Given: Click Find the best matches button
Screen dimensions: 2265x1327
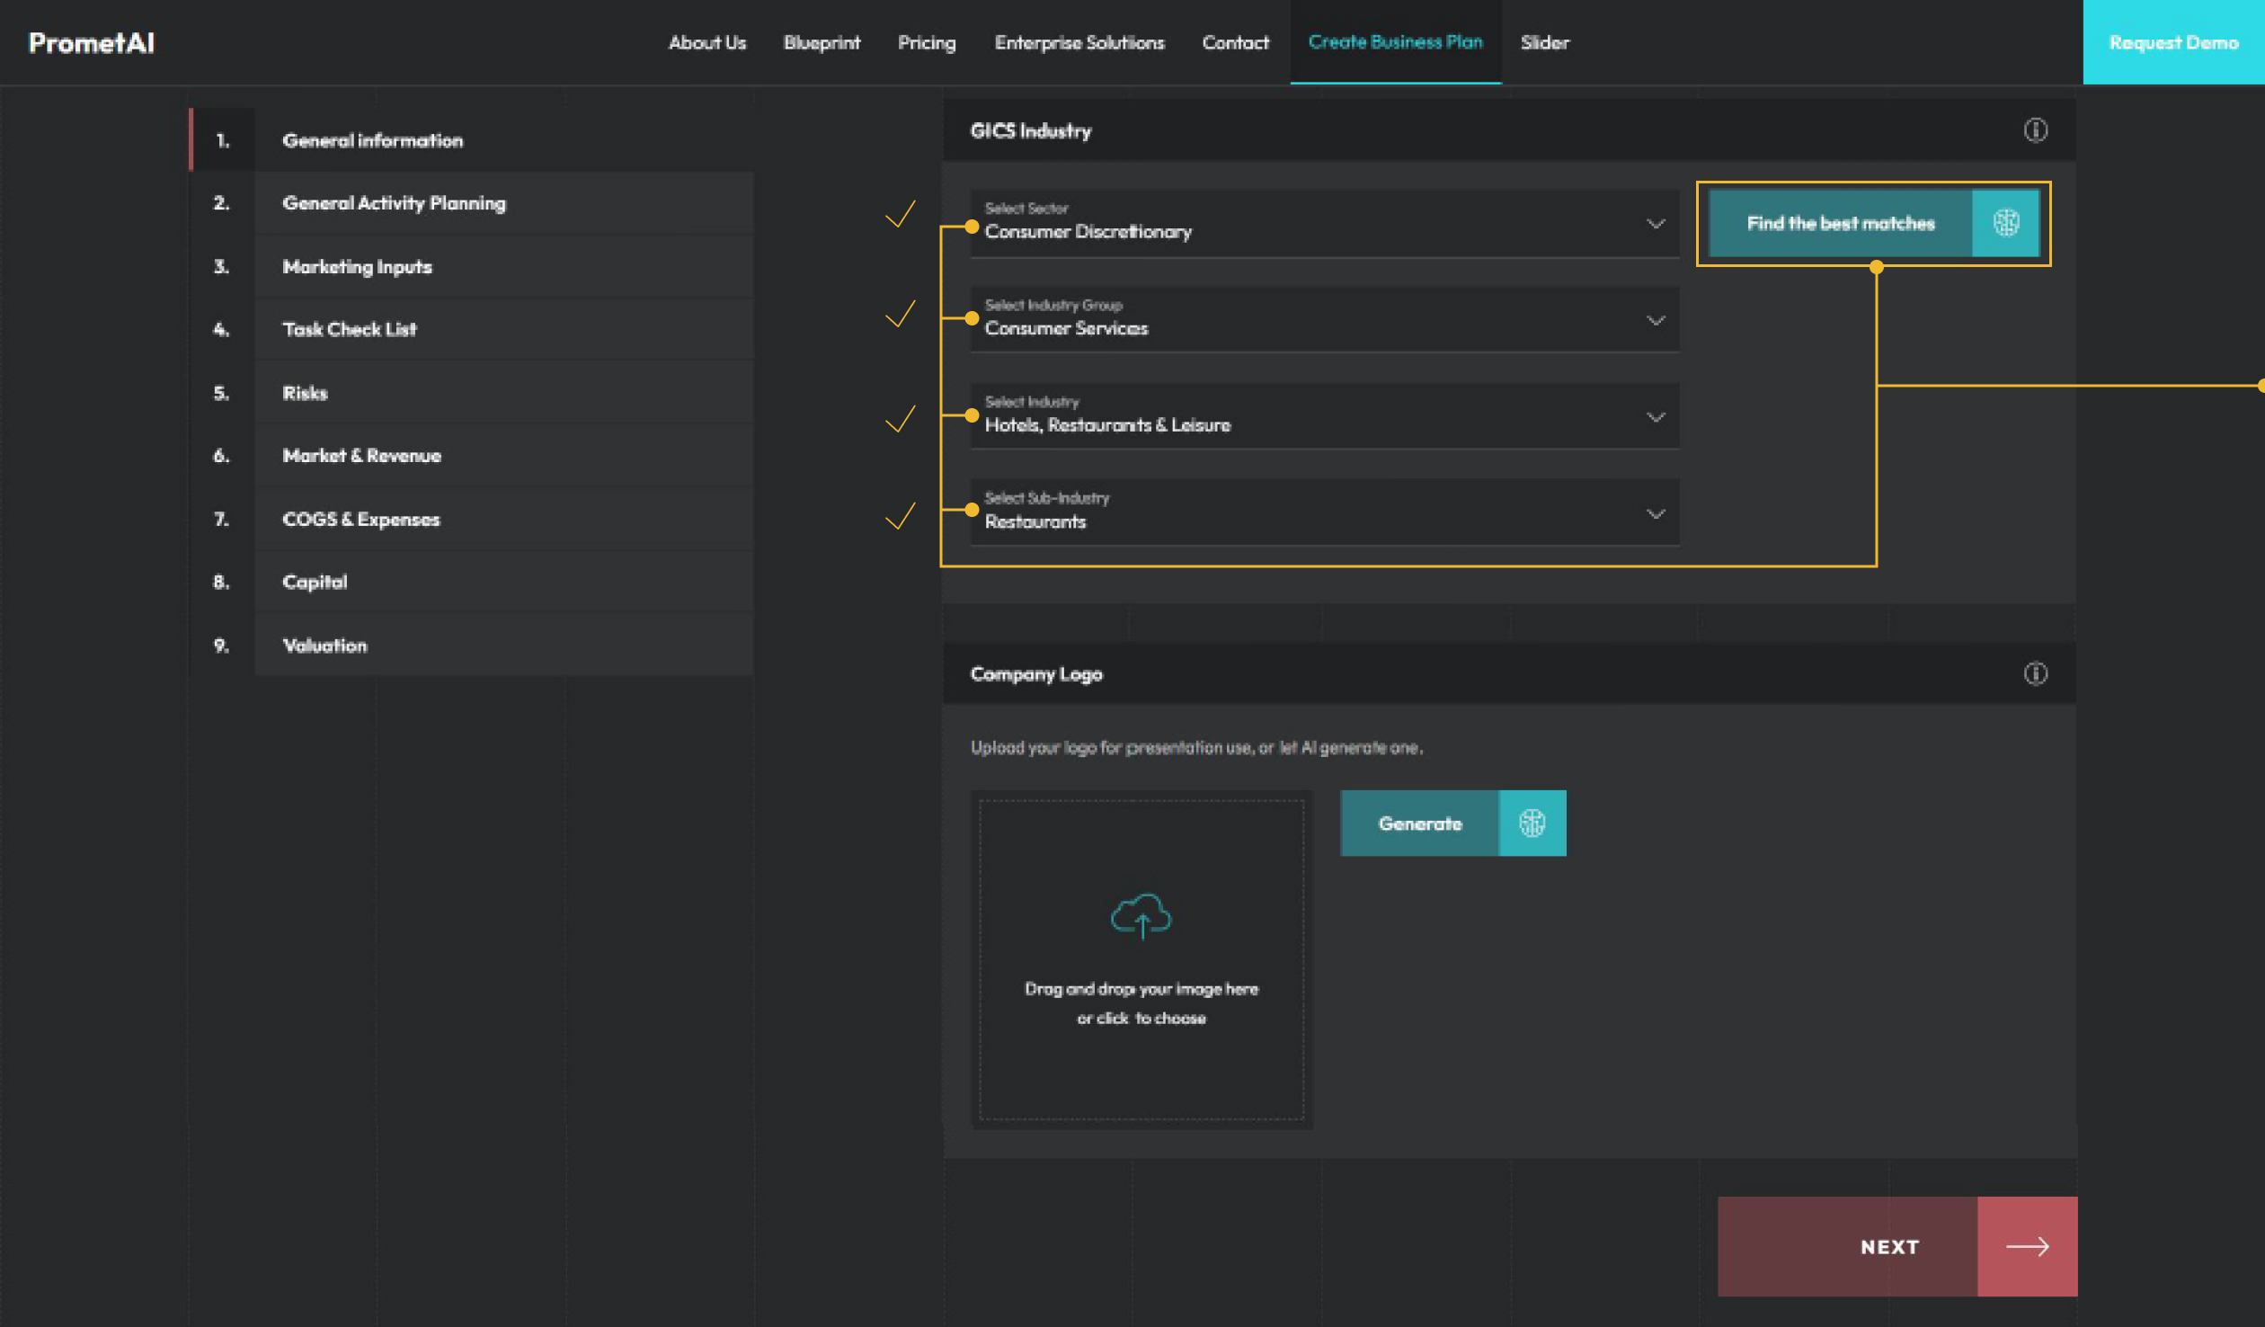Looking at the screenshot, I should [1873, 223].
